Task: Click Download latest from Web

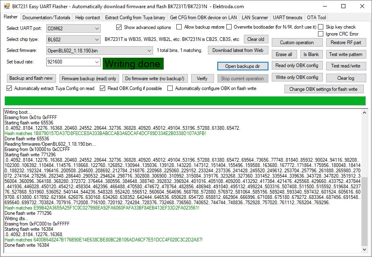Action: (x=238, y=50)
